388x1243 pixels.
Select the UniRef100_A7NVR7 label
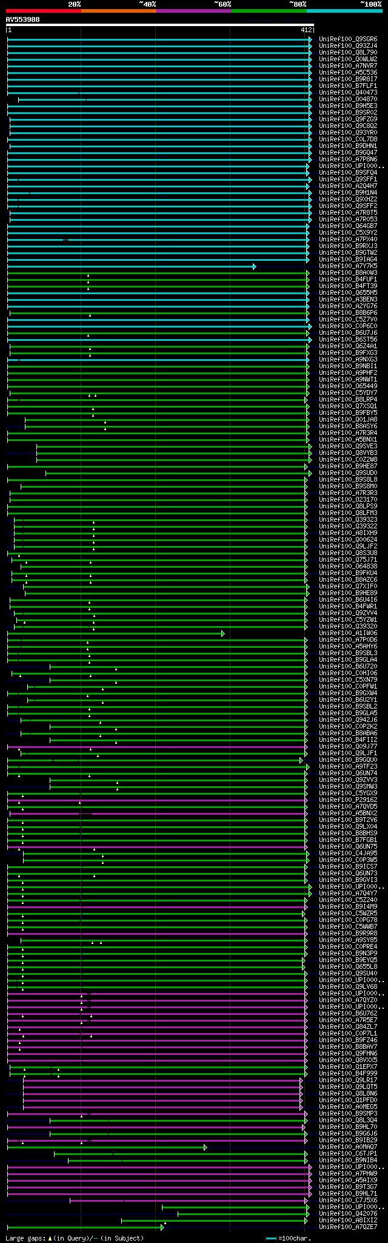[348, 66]
